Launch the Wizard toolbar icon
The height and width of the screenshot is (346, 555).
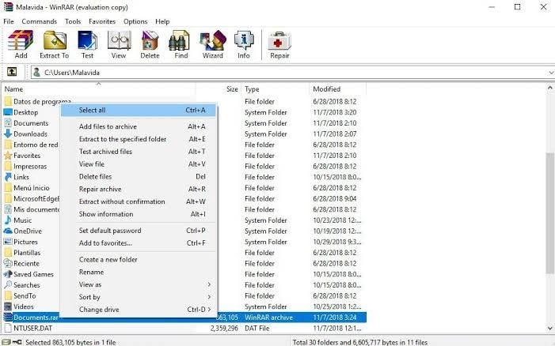click(212, 40)
